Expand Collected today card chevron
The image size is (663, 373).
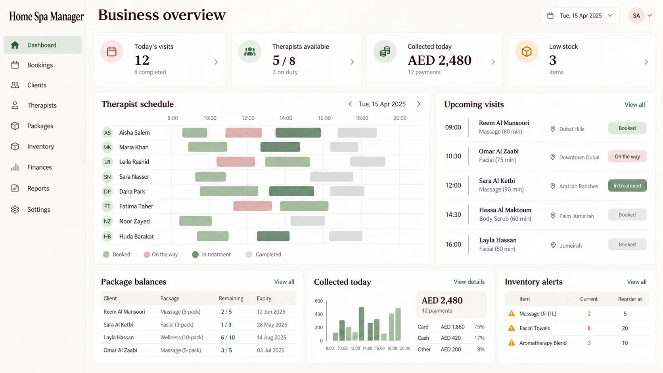pos(493,62)
